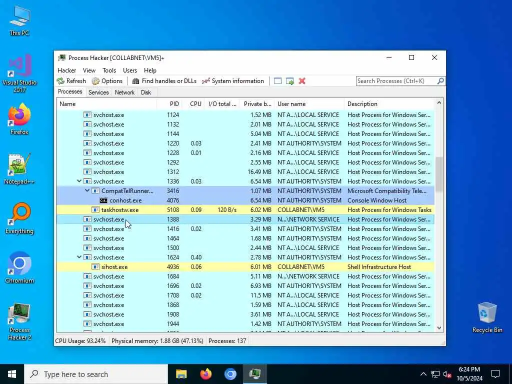Click the Process Hacker title bar icon
The image size is (512, 384).
pyautogui.click(x=61, y=58)
